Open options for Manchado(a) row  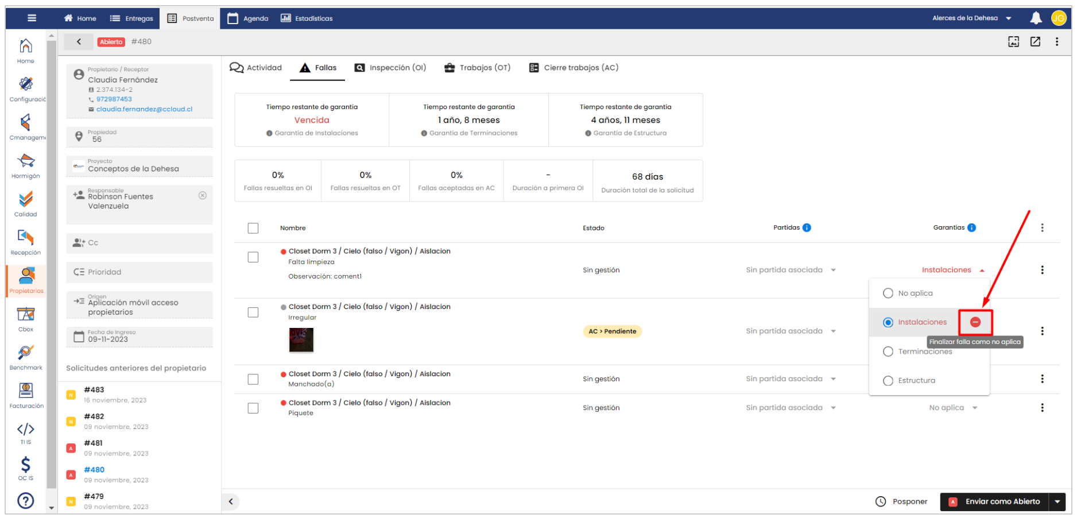click(1043, 379)
